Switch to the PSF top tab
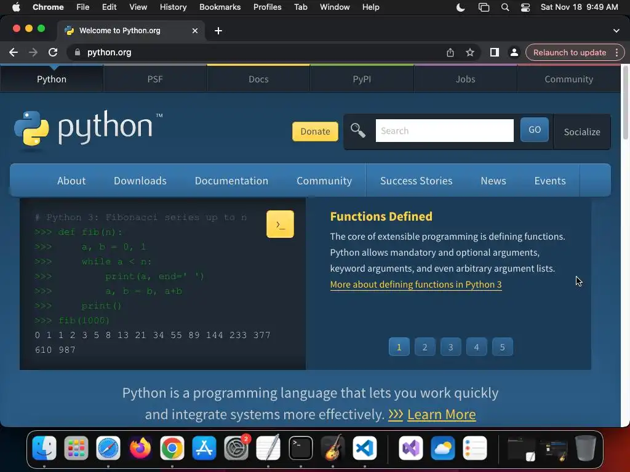This screenshot has width=630, height=472. click(155, 79)
